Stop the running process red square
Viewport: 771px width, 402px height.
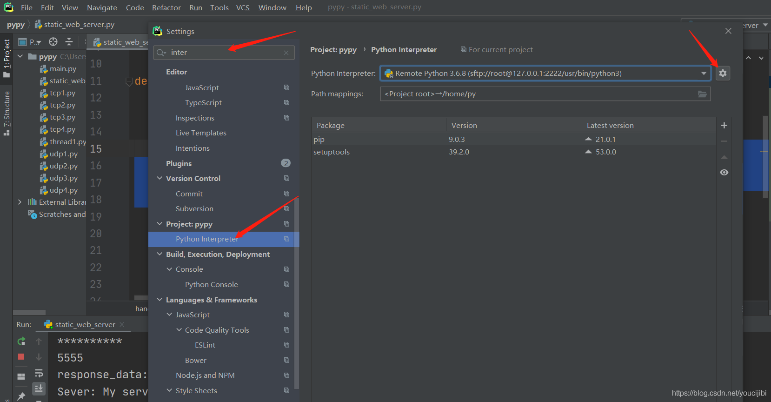[21, 356]
